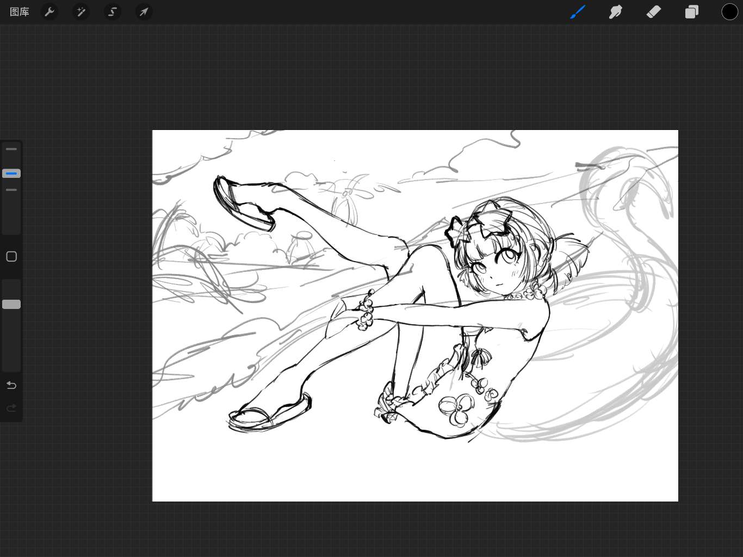The image size is (743, 557).
Task: Undo the last stroke
Action: [11, 385]
